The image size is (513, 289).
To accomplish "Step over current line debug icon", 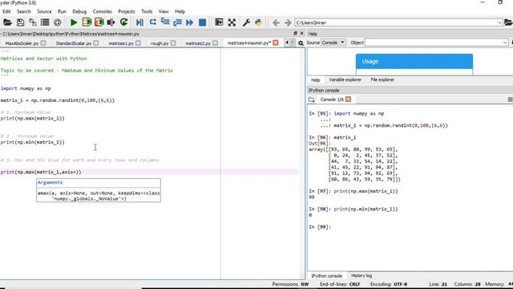I will pyautogui.click(x=153, y=22).
